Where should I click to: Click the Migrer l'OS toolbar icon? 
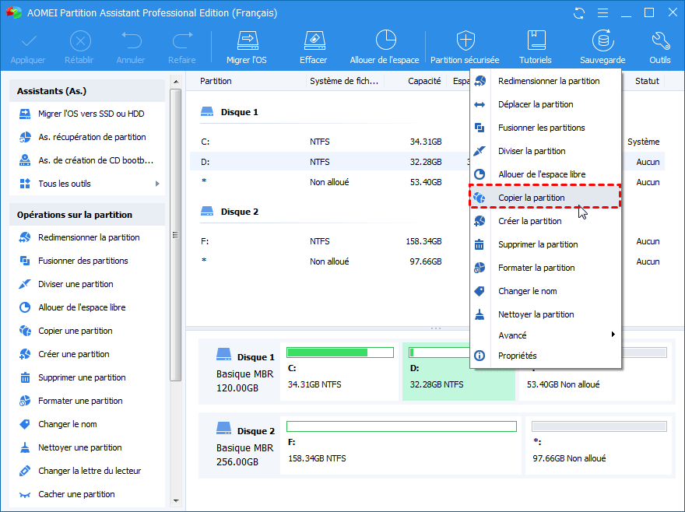pos(248,40)
